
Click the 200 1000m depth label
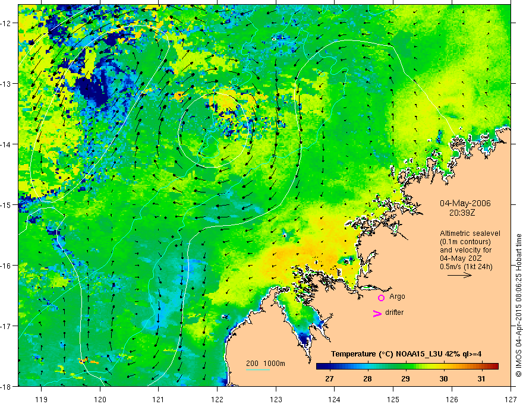coord(266,364)
